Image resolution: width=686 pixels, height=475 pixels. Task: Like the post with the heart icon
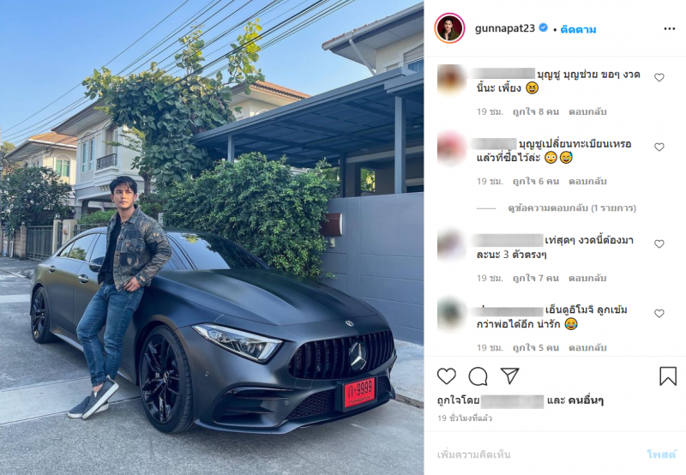coord(446,376)
